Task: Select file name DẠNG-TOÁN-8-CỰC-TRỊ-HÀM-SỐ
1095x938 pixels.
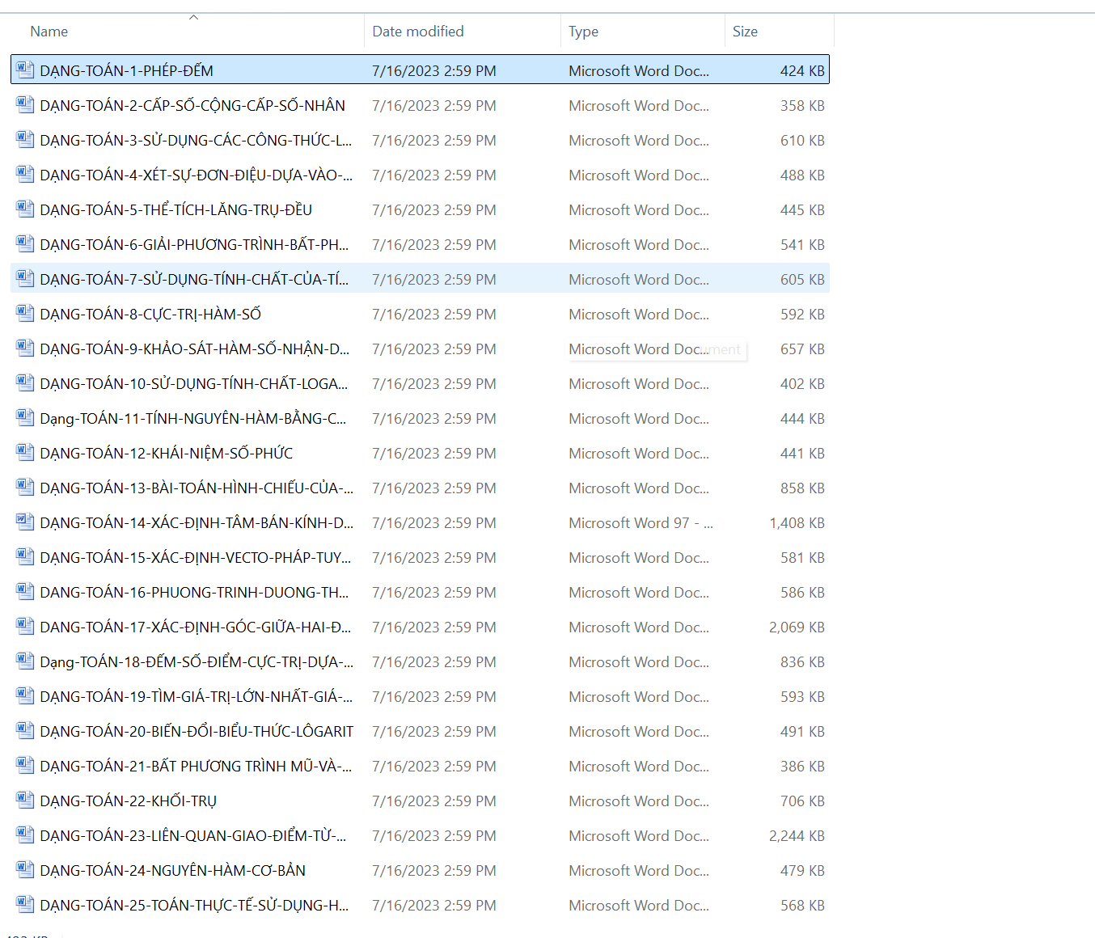Action: [150, 314]
